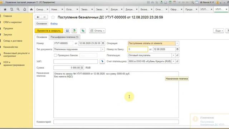Click the Сумма field showing 5 000,00
The image size is (229, 129).
point(67,68)
